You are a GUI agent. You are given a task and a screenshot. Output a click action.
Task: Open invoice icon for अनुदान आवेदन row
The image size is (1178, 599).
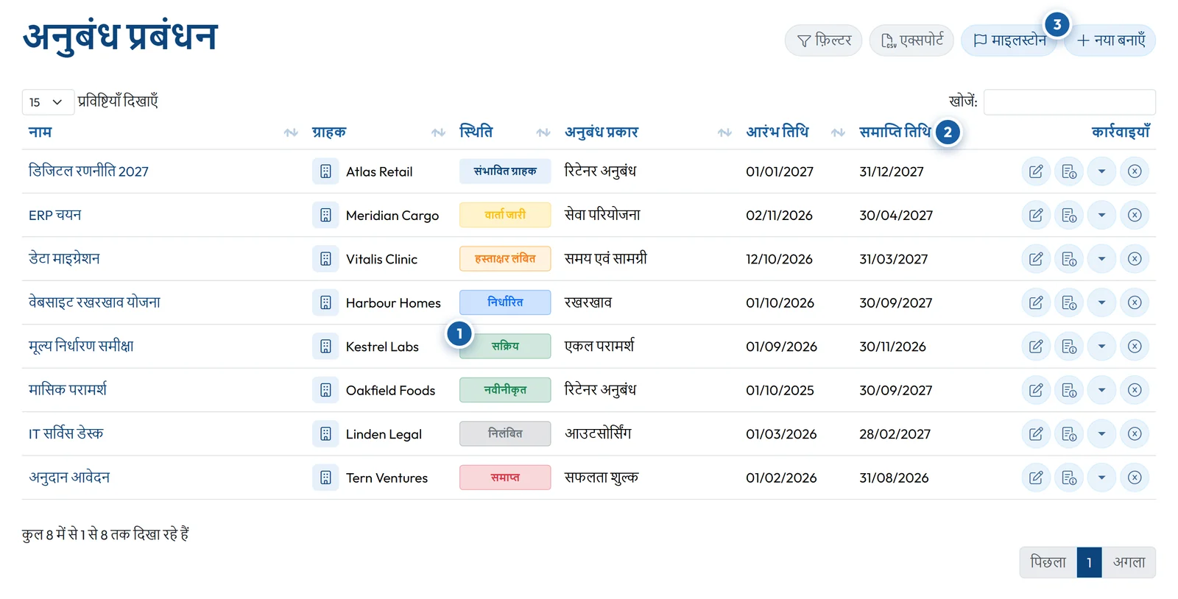(x=1069, y=478)
